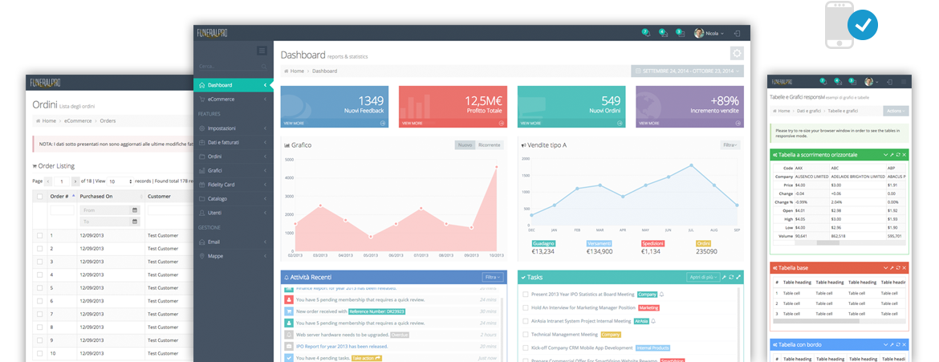This screenshot has height=362, width=939.
Task: Check AirAsia Intranet System Project task
Action: pos(525,321)
